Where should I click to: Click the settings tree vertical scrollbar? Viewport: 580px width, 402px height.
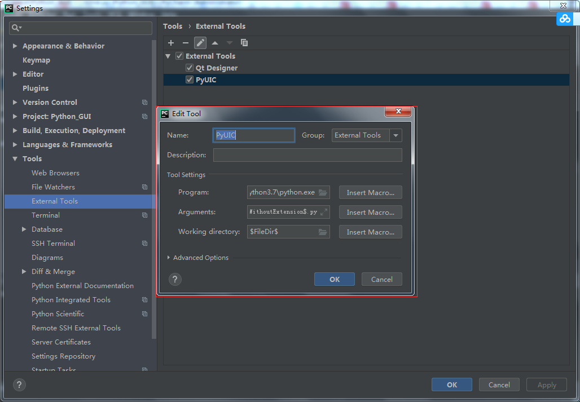[x=154, y=189]
